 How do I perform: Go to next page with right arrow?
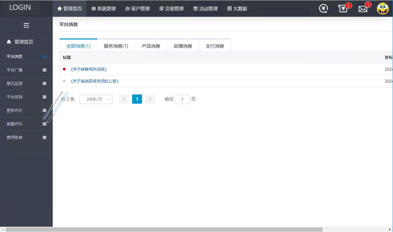point(150,99)
